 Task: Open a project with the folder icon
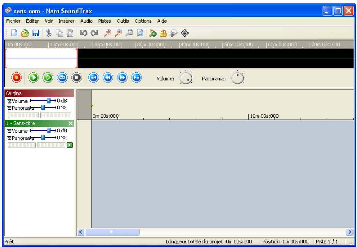(x=25, y=33)
